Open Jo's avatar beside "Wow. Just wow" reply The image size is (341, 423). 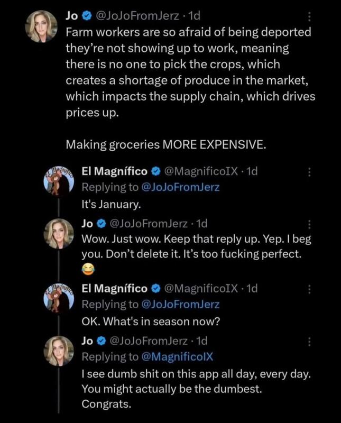pyautogui.click(x=58, y=233)
